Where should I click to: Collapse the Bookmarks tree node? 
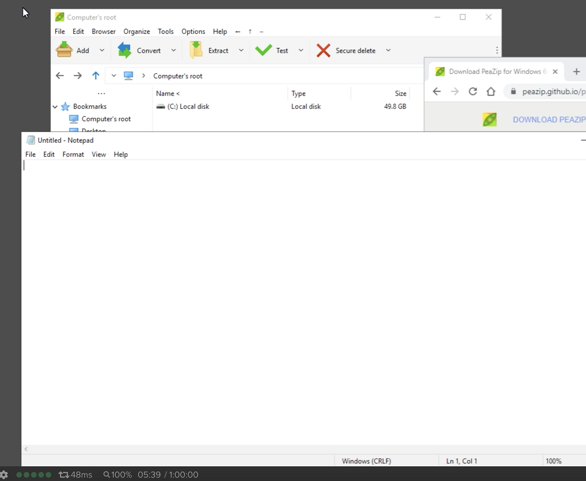point(55,107)
